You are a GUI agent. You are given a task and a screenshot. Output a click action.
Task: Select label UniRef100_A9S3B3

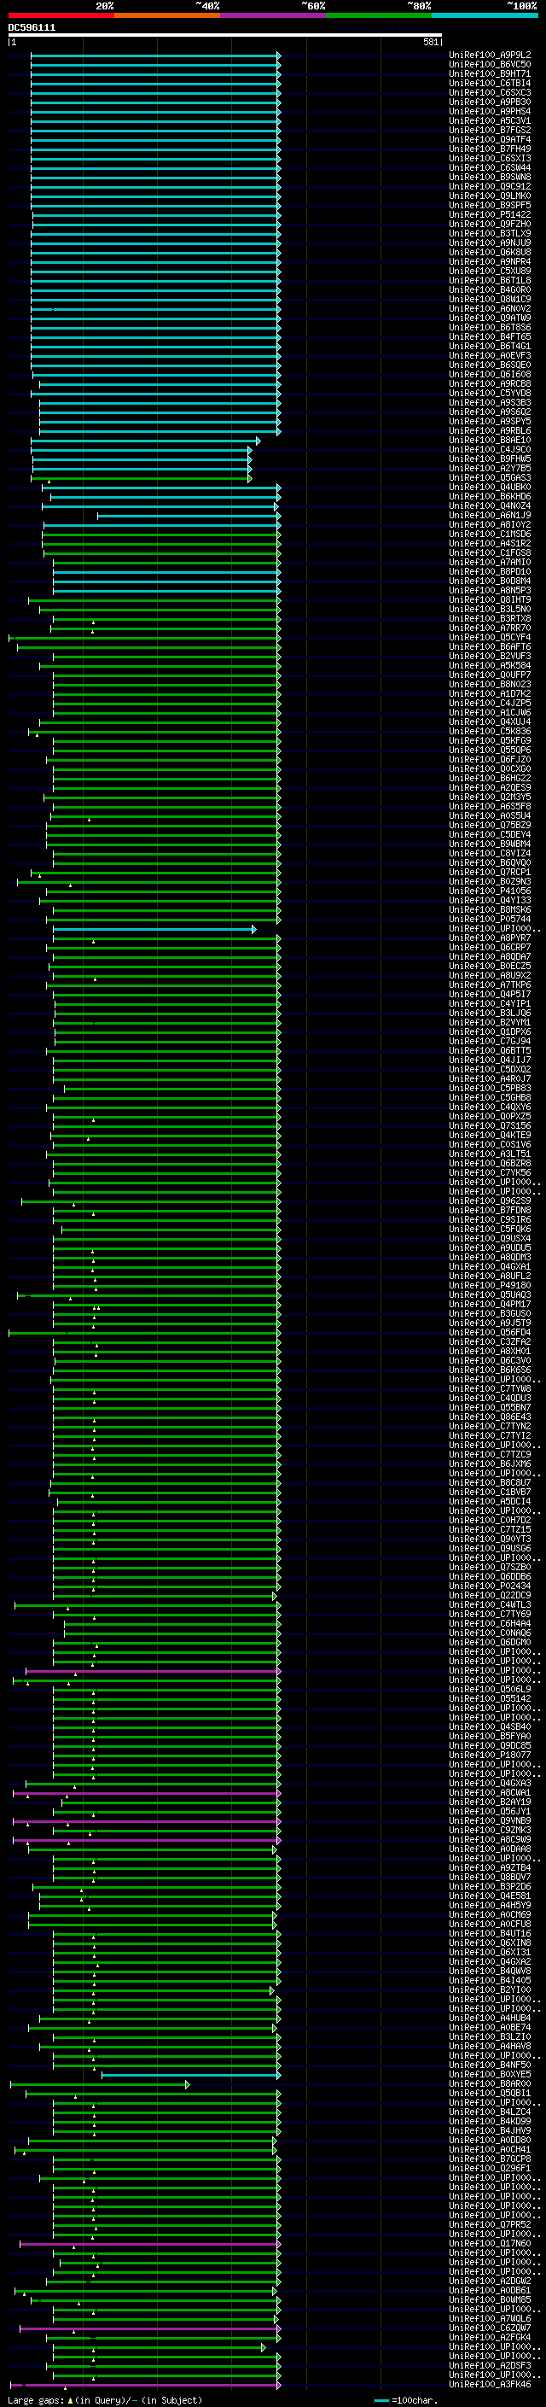(490, 403)
